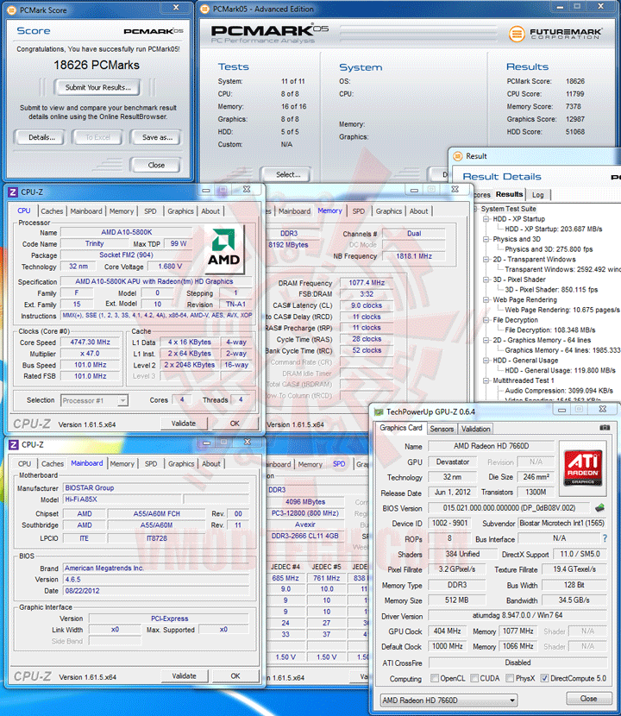Screen dimensions: 621x716
Task: Click Close button in PCMark Score window
Action: click(156, 166)
